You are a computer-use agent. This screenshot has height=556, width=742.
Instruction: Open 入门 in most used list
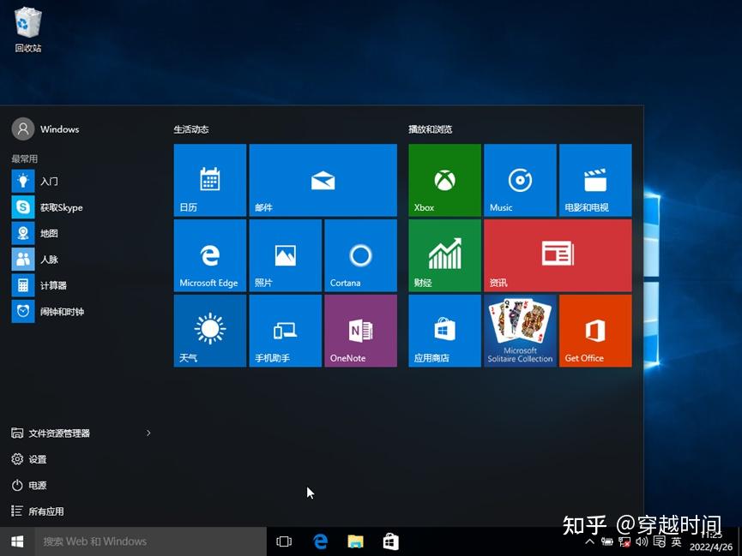[81, 181]
